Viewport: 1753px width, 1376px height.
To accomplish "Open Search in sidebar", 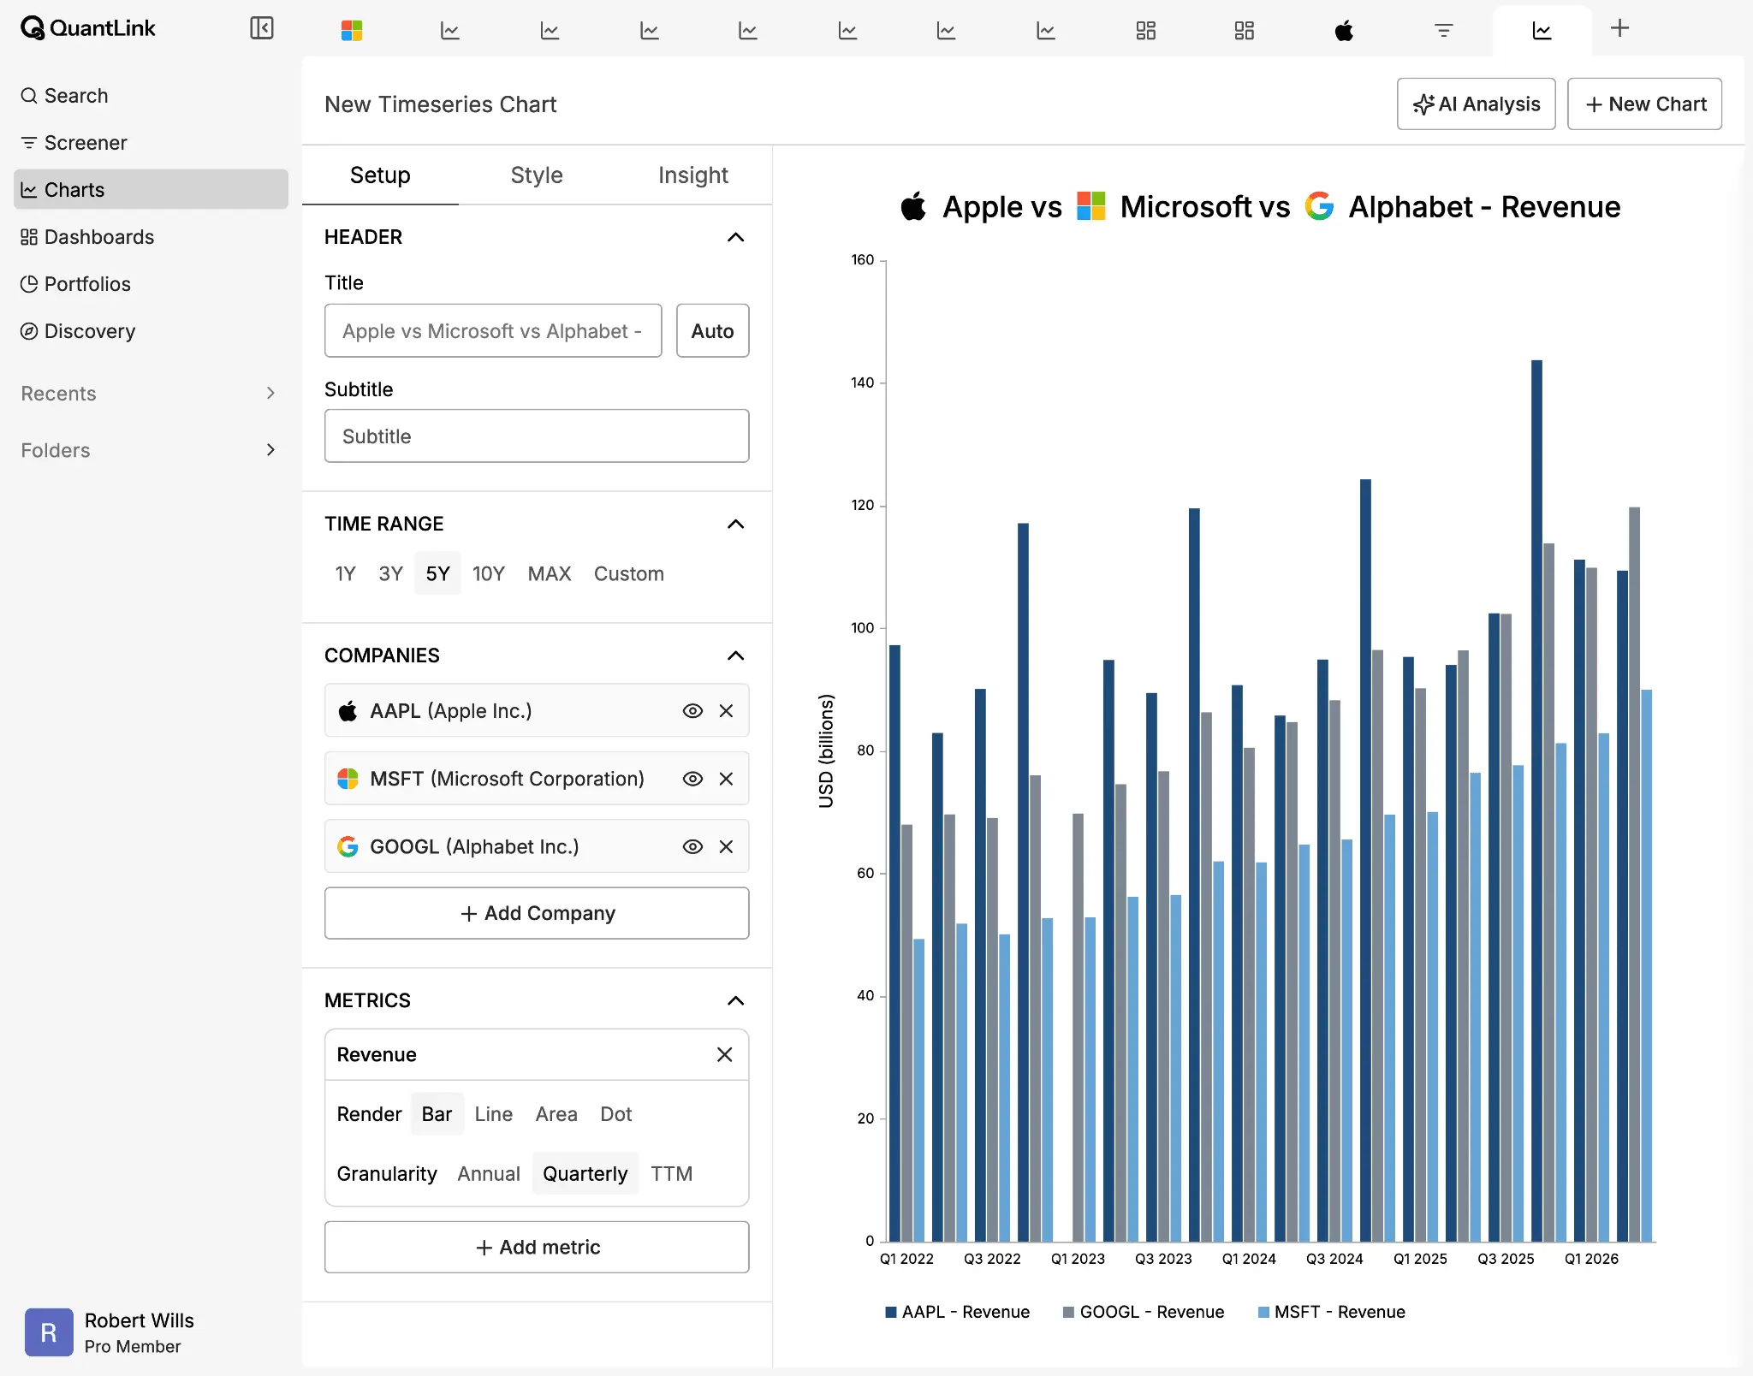I will pyautogui.click(x=151, y=96).
